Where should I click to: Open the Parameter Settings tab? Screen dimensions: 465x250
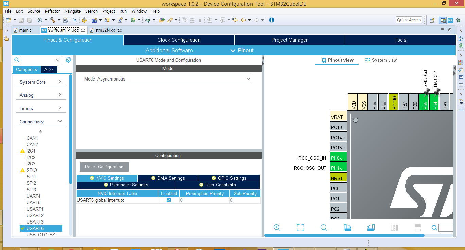126,185
